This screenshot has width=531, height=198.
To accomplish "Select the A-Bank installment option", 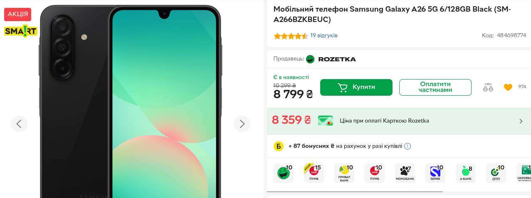I will (466, 173).
